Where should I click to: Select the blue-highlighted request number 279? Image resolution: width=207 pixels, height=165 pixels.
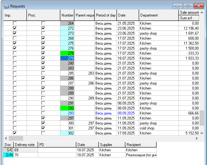[x=67, y=58]
